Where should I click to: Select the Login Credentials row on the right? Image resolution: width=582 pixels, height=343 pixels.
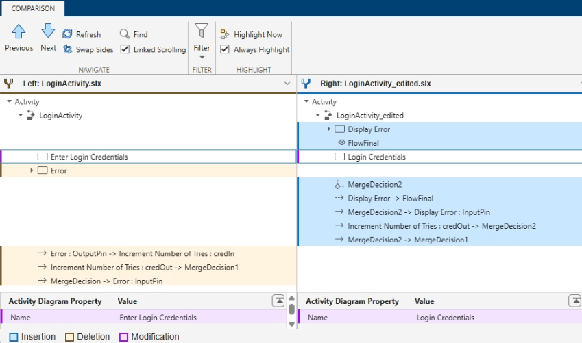point(440,157)
